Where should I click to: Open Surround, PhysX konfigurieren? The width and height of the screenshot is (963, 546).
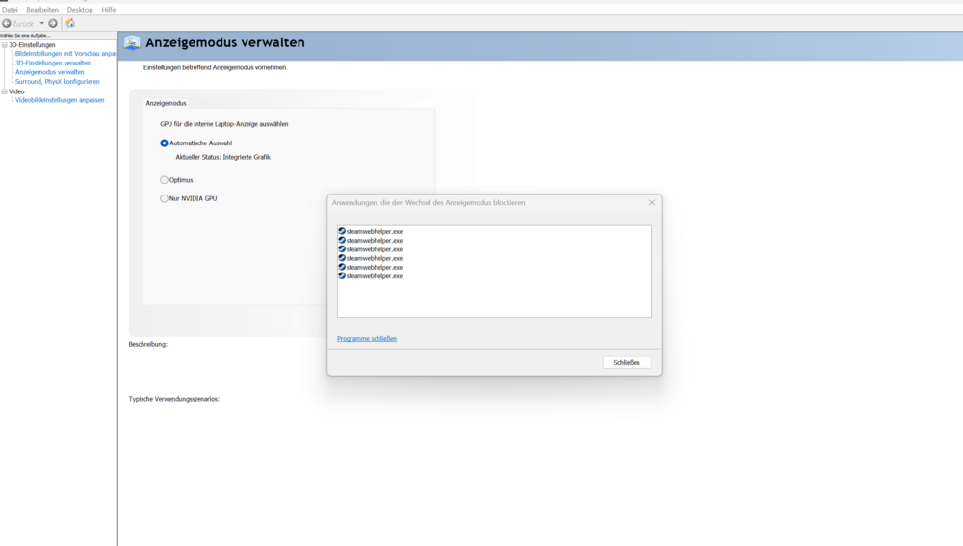coord(57,81)
